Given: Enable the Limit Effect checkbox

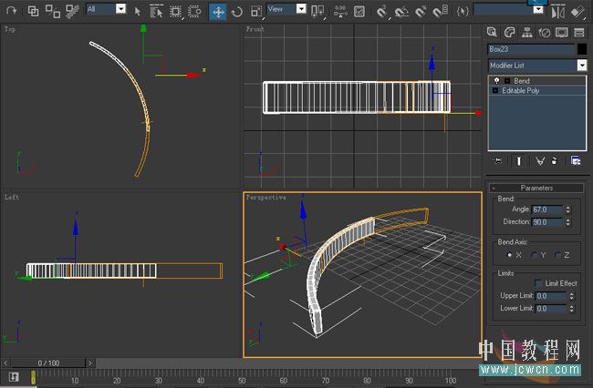Looking at the screenshot, I should coord(537,283).
